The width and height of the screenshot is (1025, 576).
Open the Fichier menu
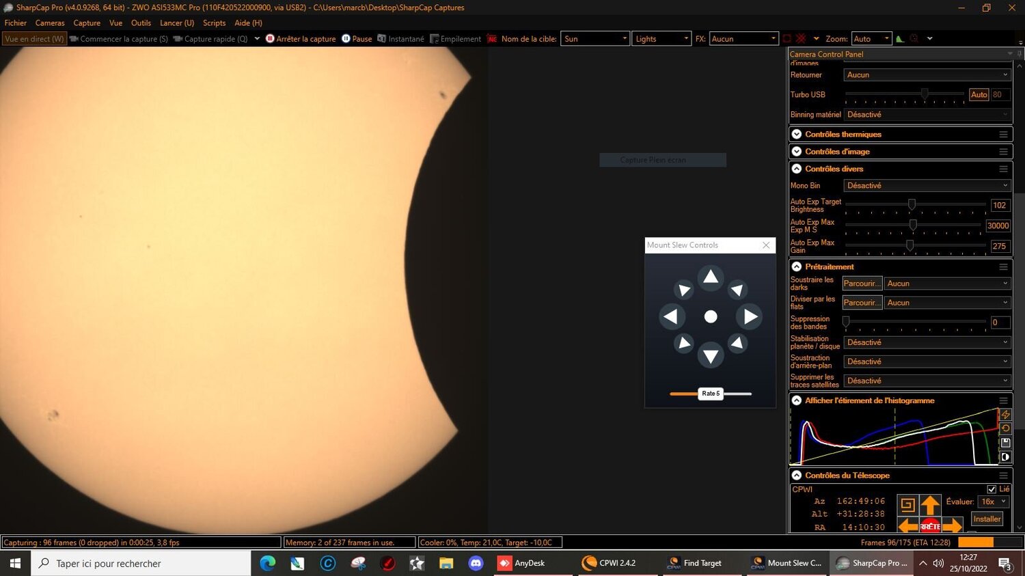coord(16,23)
